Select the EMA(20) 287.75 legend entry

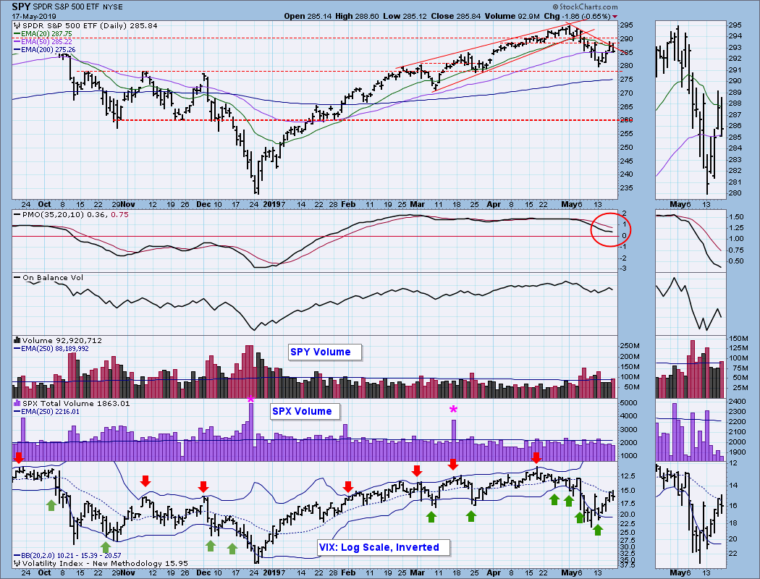46,34
